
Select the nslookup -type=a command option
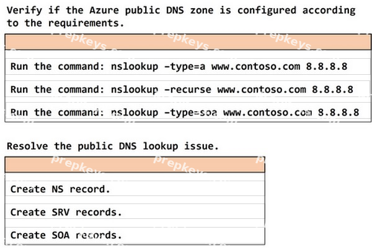[188, 67]
